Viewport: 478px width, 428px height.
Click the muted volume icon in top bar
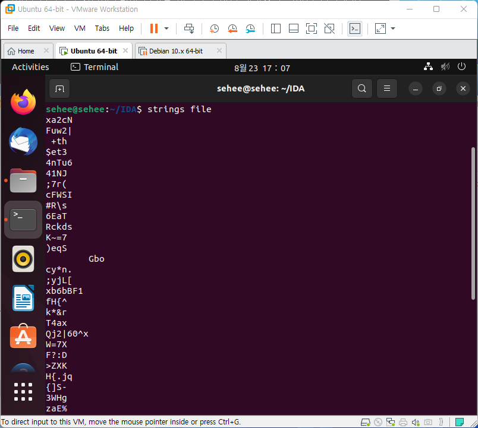445,66
